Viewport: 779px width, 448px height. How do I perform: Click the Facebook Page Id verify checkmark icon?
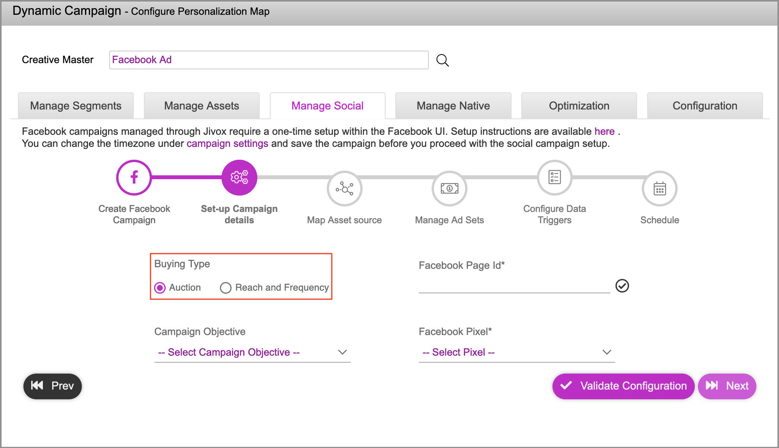(622, 286)
